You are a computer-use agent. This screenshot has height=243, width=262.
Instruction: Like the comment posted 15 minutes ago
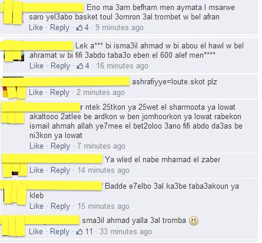coord(37,206)
